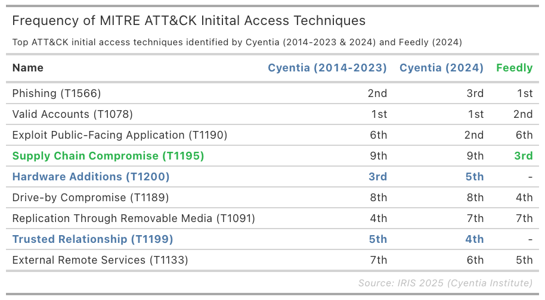Select the bold 3rd Hardware Additions rank
Screen dimensions: 545x300
377,177
